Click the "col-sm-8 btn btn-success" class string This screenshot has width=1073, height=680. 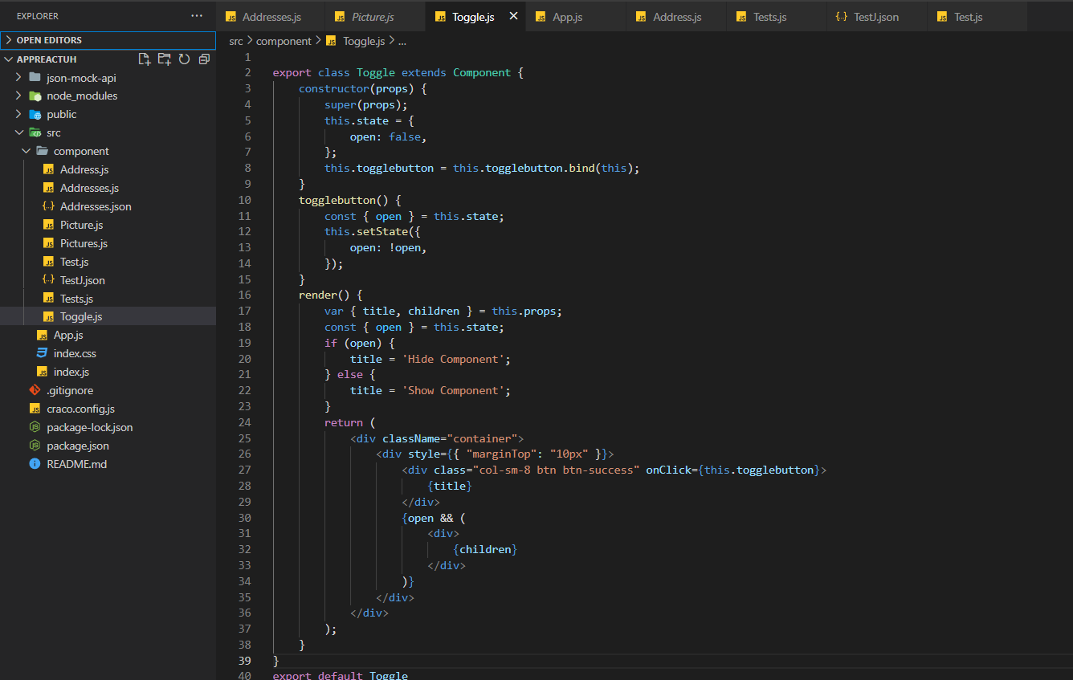point(556,470)
